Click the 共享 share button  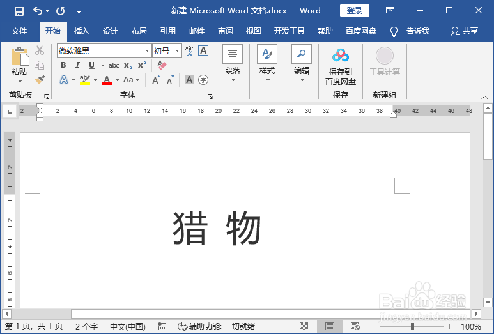[465, 31]
